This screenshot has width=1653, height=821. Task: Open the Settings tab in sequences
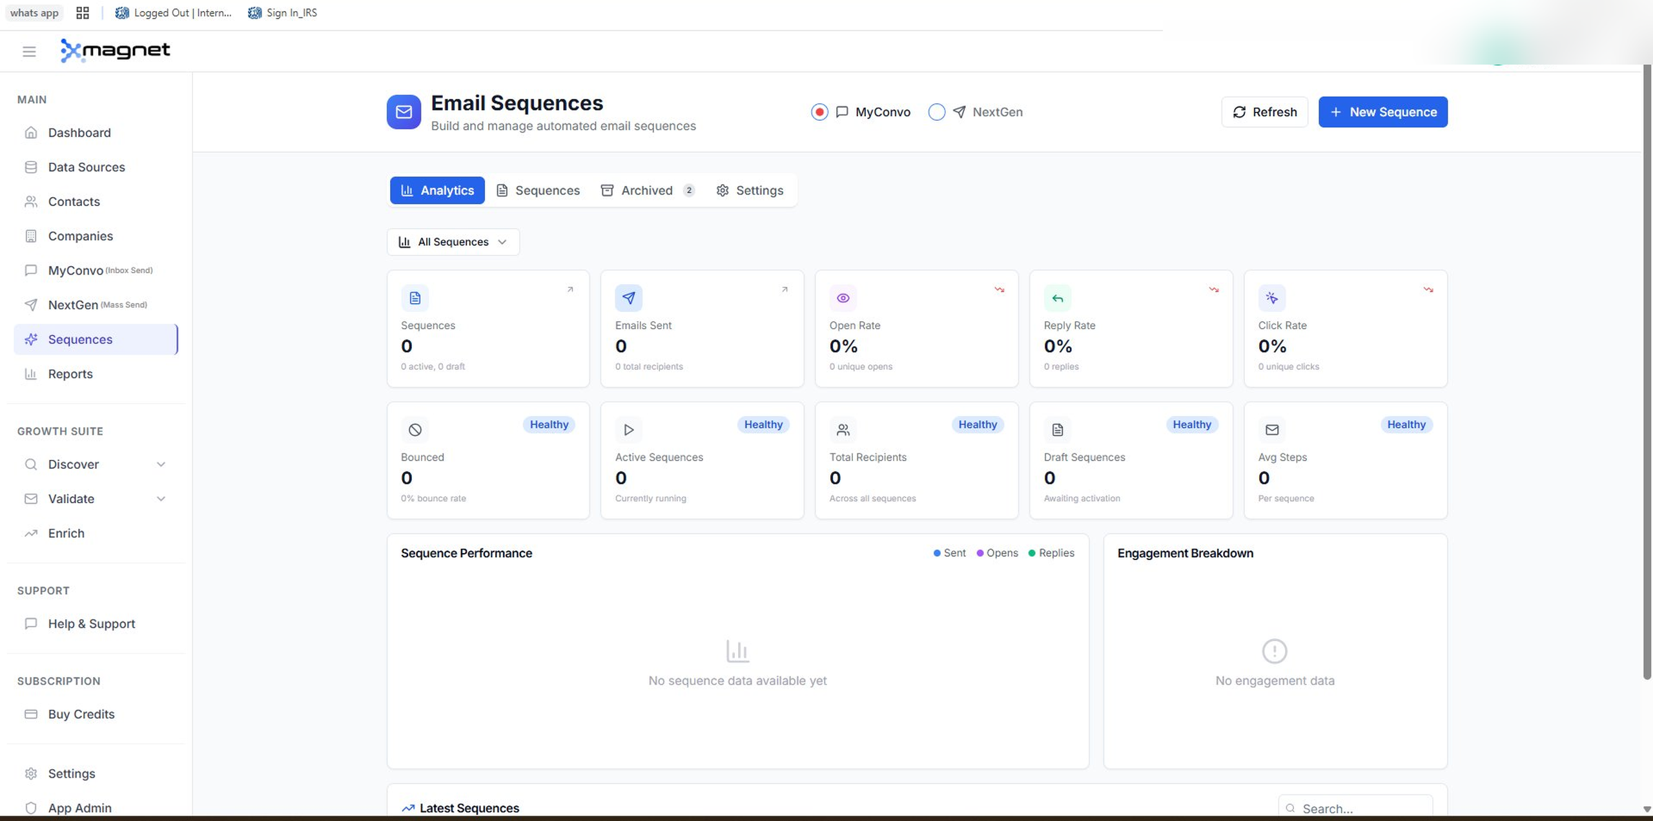pos(750,191)
